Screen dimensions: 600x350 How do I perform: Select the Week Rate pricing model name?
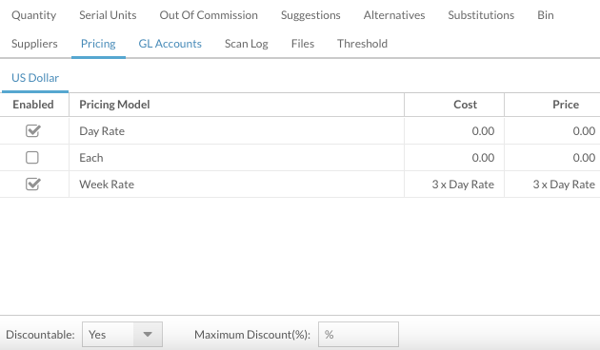tap(107, 185)
